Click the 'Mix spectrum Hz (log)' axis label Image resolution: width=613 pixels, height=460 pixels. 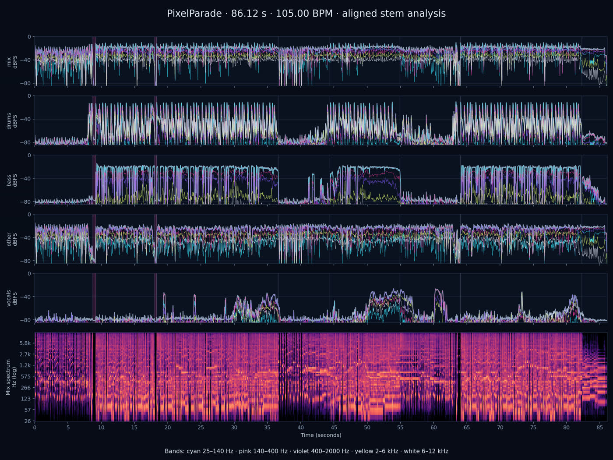click(11, 377)
